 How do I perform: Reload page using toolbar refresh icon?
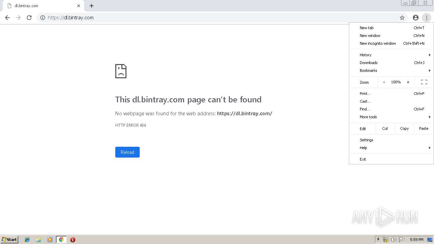click(x=29, y=18)
